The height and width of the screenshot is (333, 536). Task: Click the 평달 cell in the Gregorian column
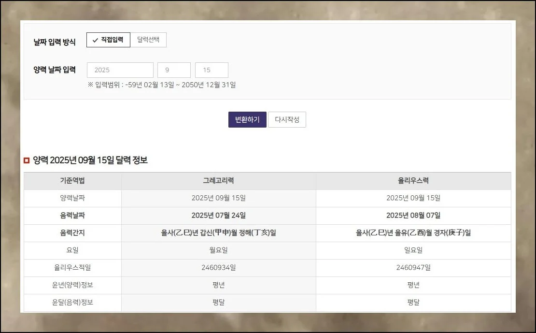(x=218, y=303)
